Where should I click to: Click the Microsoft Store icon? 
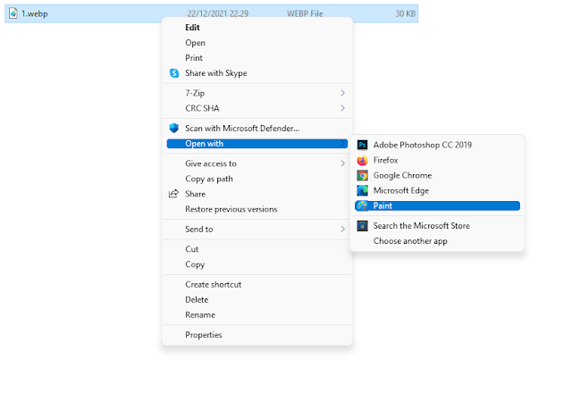[362, 226]
